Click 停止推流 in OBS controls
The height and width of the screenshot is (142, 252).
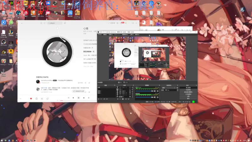[188, 88]
